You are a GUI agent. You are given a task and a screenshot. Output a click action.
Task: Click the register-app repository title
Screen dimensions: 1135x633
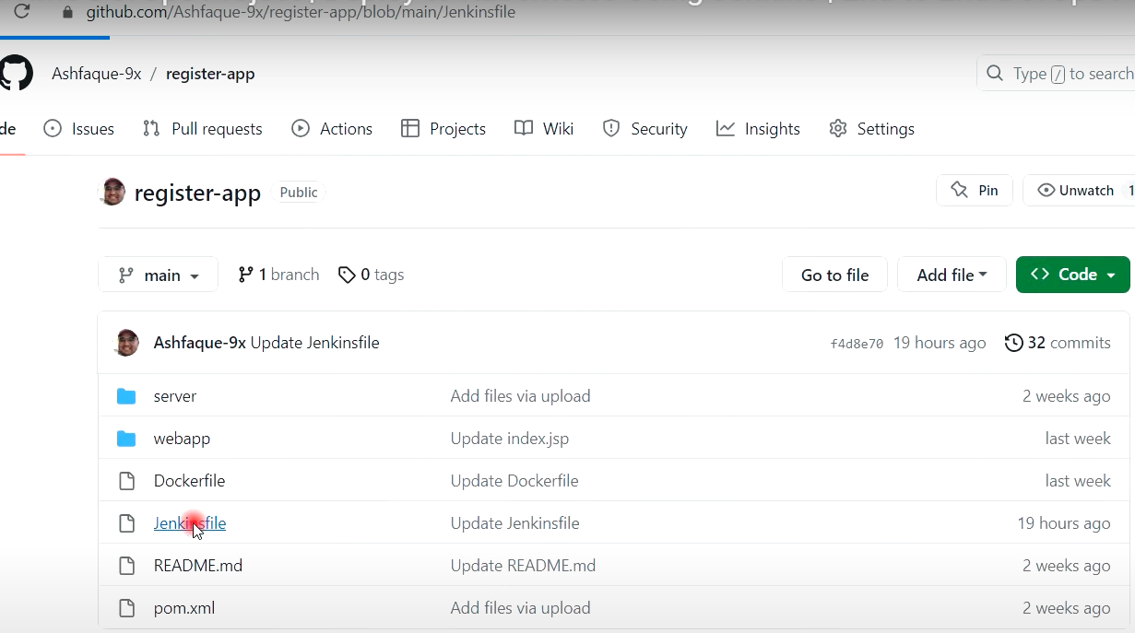pos(197,193)
